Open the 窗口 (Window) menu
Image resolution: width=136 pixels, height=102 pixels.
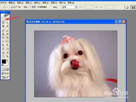click(63, 3)
